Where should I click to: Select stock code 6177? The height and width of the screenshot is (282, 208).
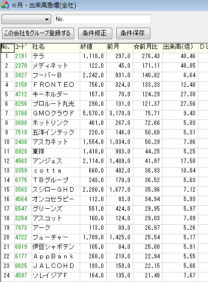point(21,256)
